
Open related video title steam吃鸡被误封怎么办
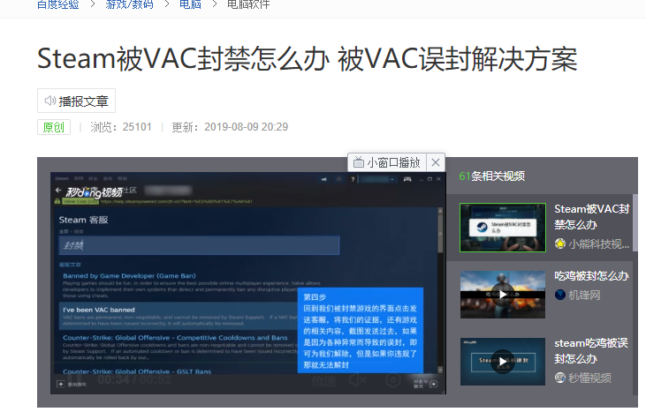coord(591,351)
